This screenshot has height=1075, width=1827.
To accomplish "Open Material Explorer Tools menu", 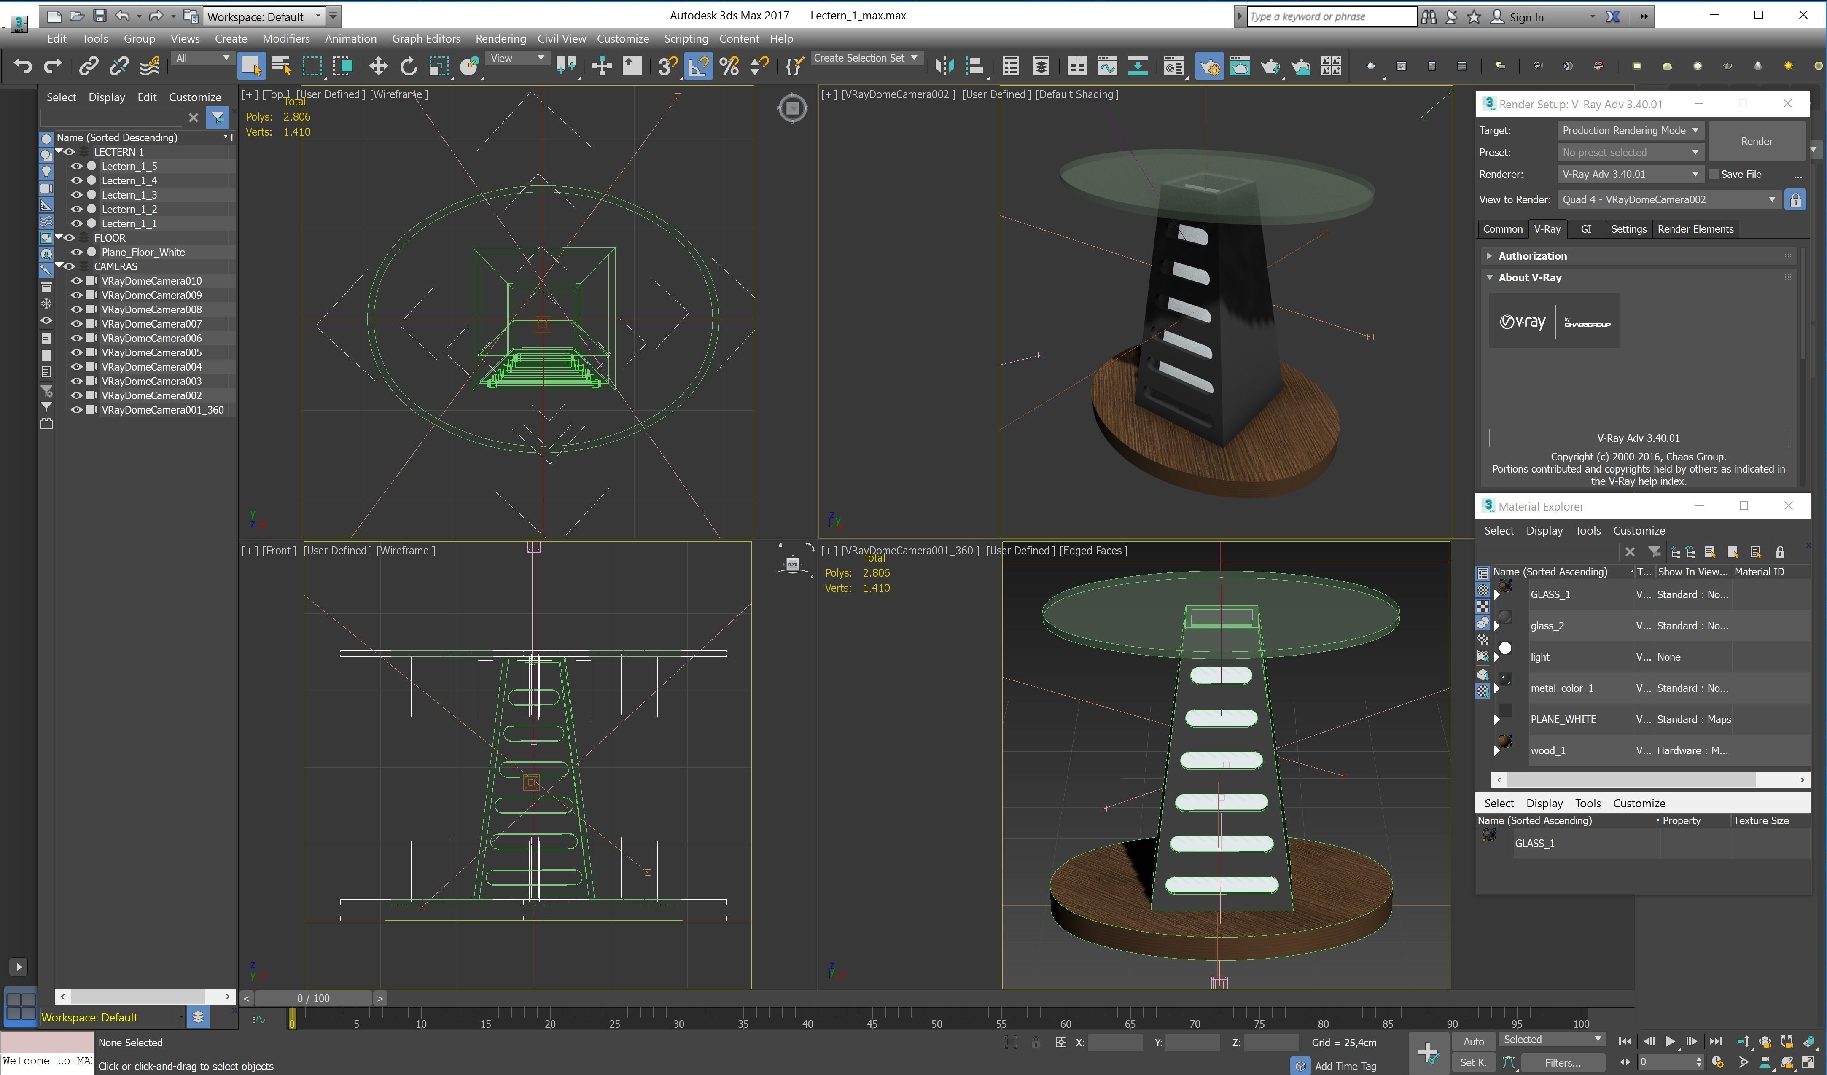I will [x=1587, y=531].
